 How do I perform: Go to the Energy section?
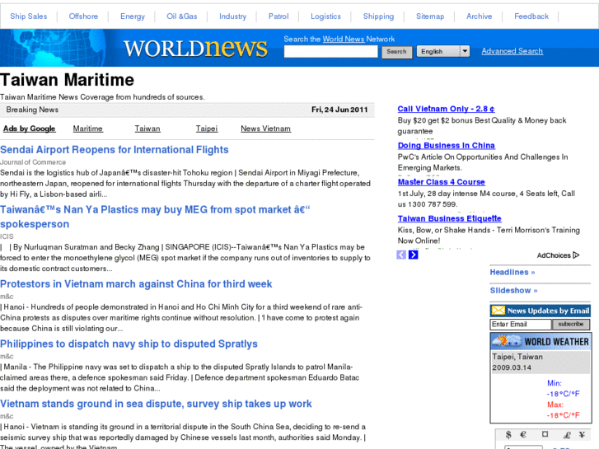[133, 16]
